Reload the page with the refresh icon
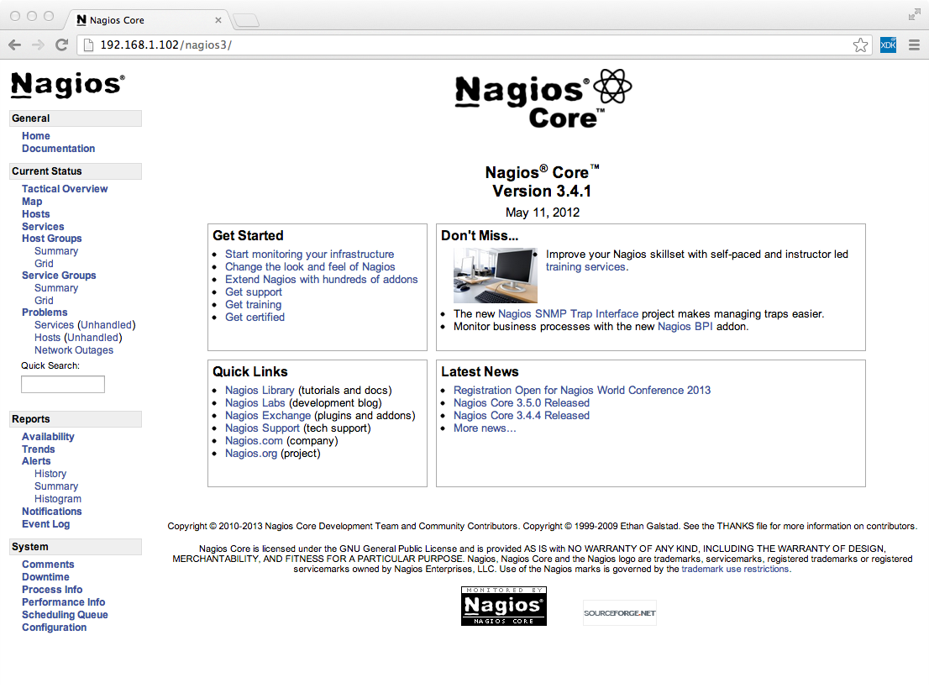This screenshot has height=688, width=929. [61, 45]
